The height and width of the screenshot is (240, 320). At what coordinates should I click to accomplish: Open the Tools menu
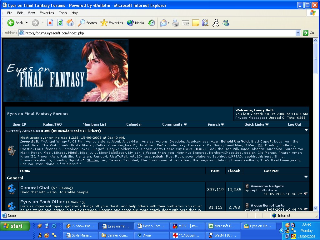(x=62, y=12)
